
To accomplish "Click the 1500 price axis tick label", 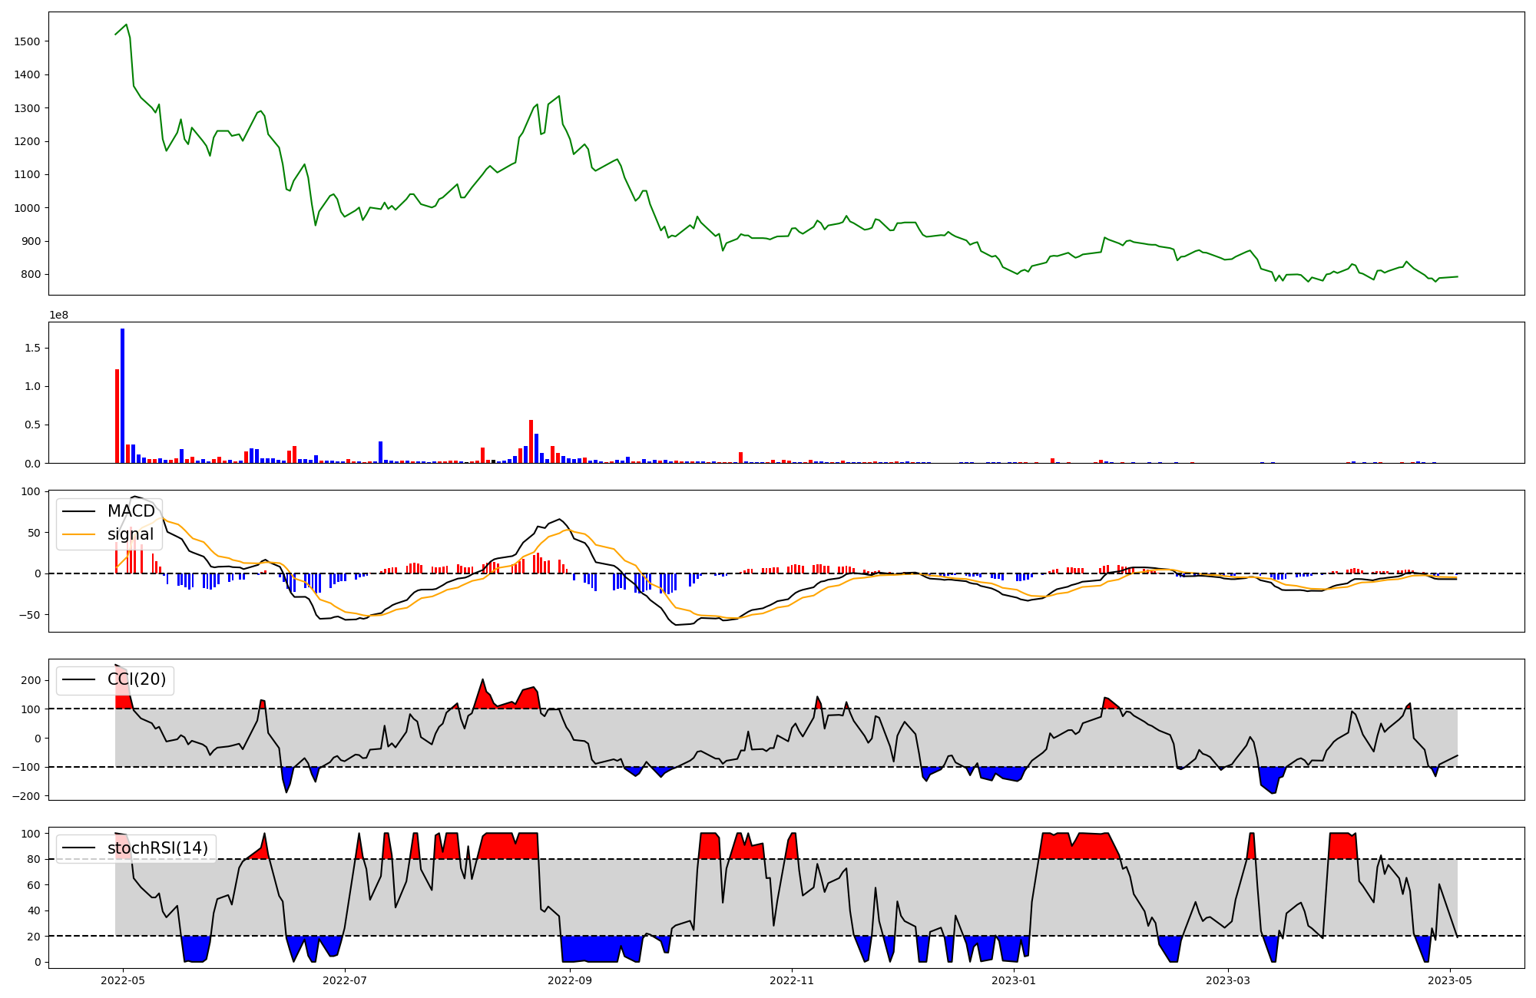I will point(28,41).
